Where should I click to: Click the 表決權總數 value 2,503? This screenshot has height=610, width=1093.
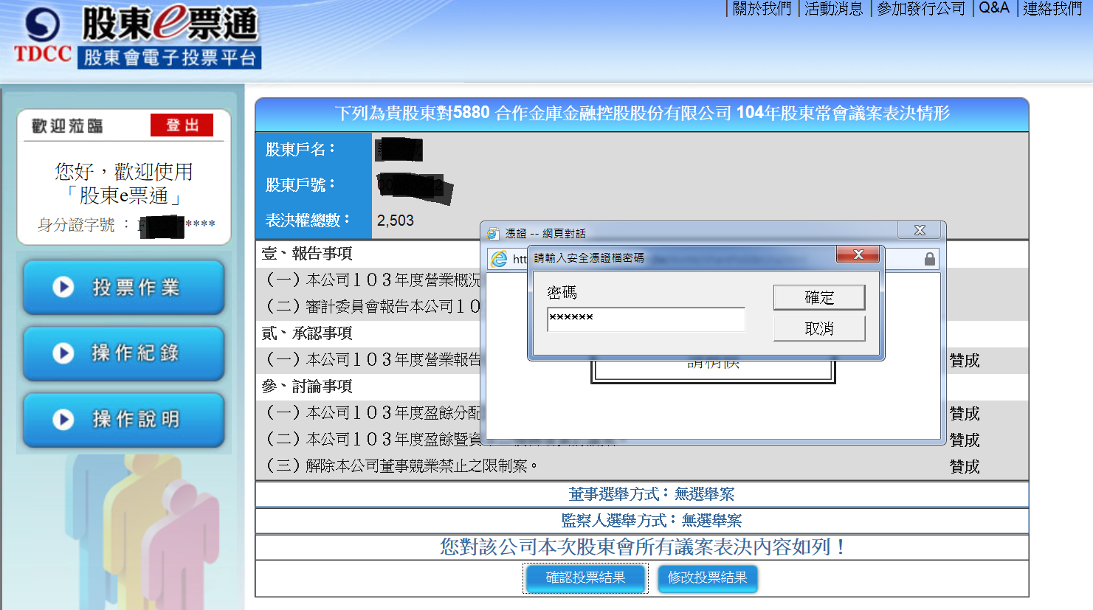coord(396,221)
